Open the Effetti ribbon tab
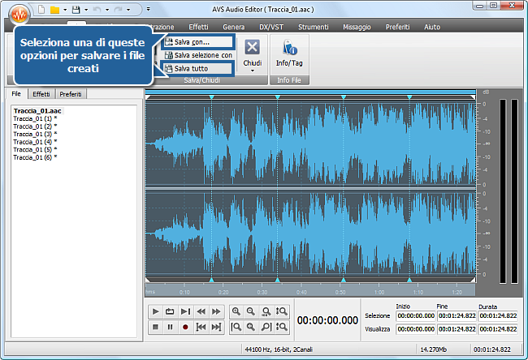Viewport: 528px width, 360px height. [198, 27]
